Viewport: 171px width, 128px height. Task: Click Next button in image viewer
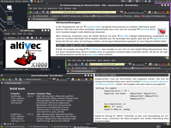pos(21,38)
